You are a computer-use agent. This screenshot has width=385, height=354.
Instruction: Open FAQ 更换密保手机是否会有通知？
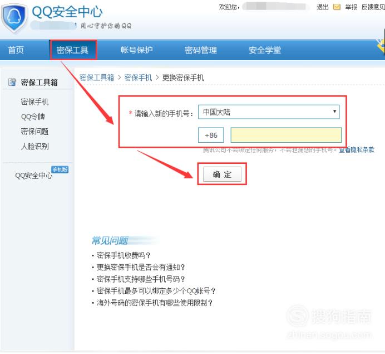point(141,267)
